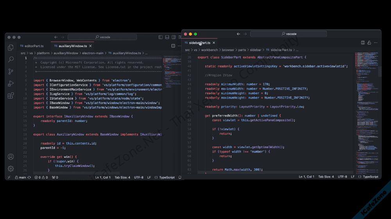Click split editor icon in sidebarPart.ts window
391x219 pixels.
pos(363,43)
